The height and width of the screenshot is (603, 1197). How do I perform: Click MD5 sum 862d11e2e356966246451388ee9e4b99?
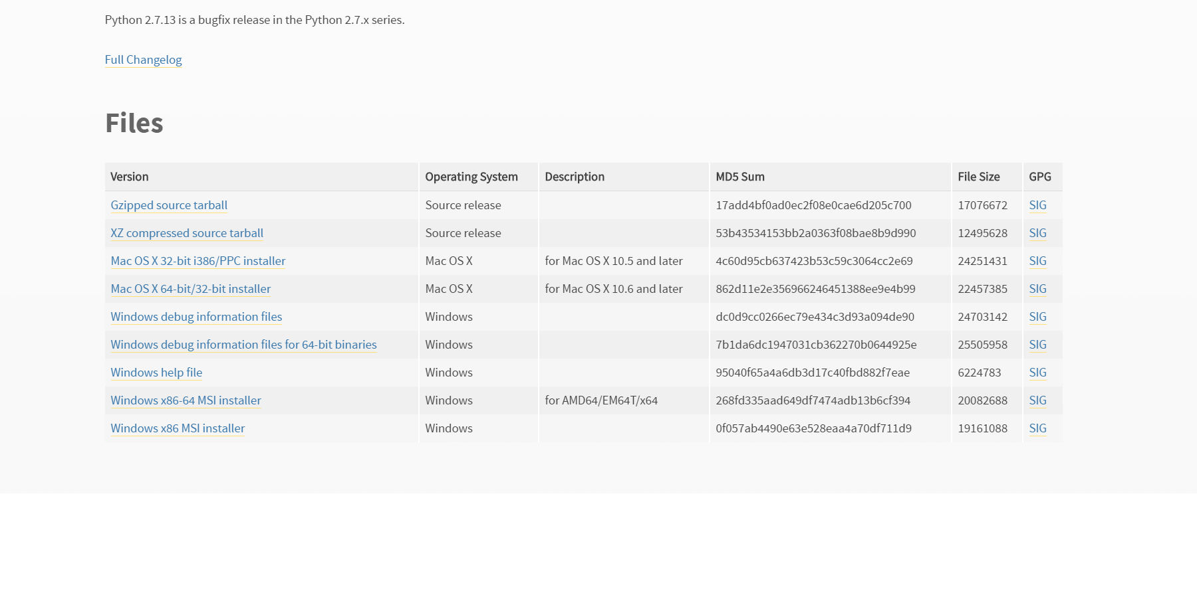[x=815, y=289]
